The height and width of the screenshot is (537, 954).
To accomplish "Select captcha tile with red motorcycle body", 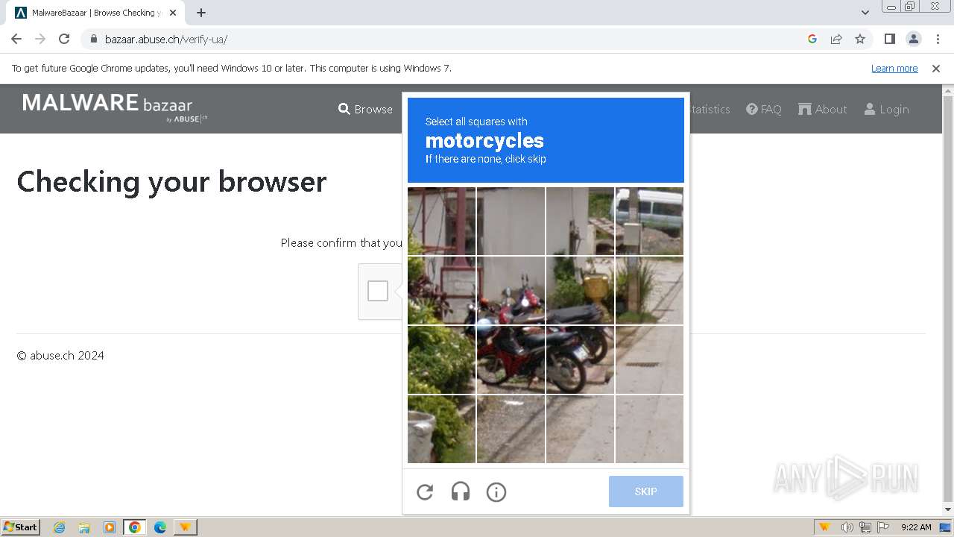I will pos(511,360).
